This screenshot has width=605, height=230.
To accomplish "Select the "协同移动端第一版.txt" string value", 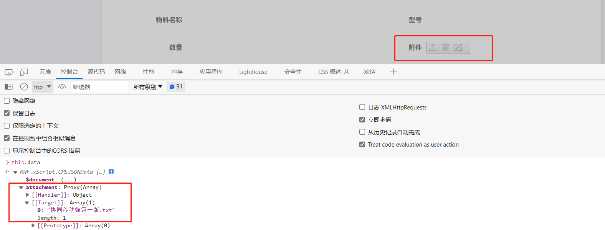I will [x=81, y=210].
